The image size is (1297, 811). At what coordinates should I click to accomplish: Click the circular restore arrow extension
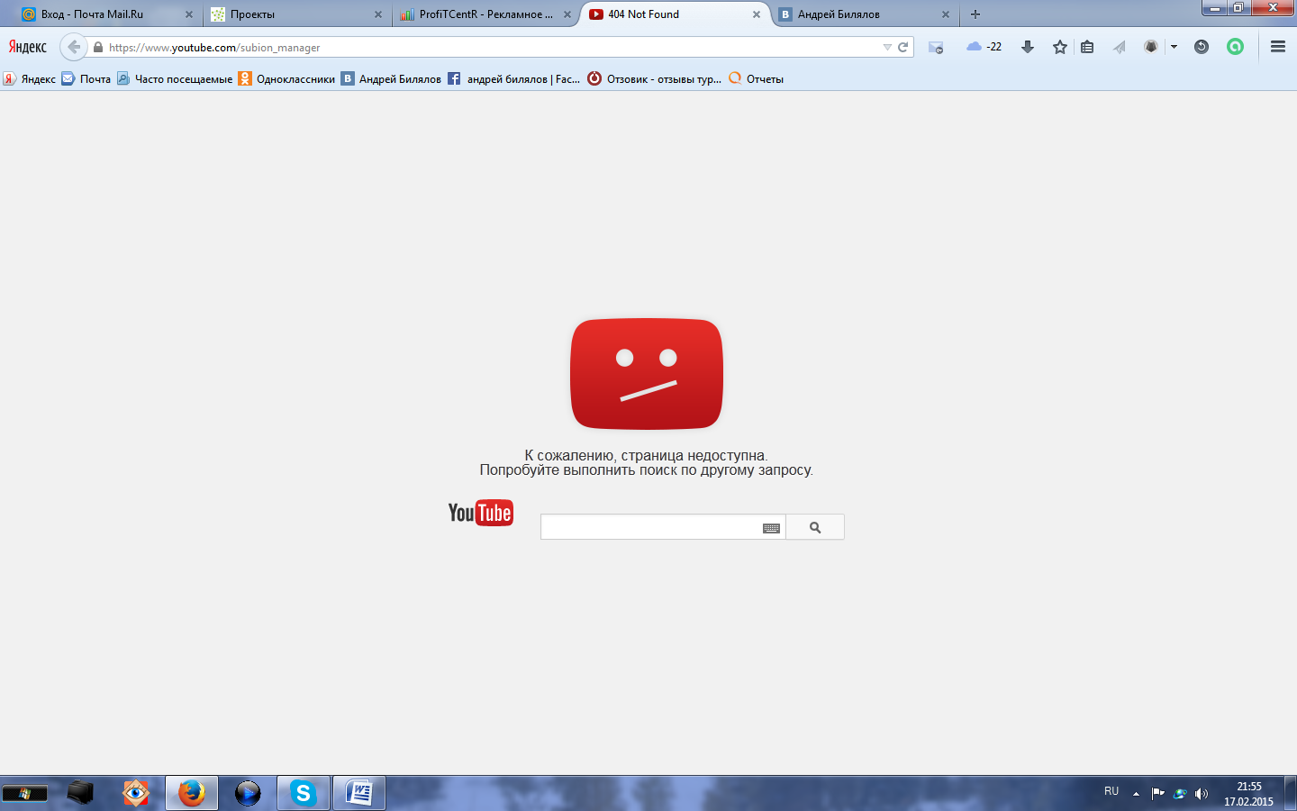(x=1202, y=47)
